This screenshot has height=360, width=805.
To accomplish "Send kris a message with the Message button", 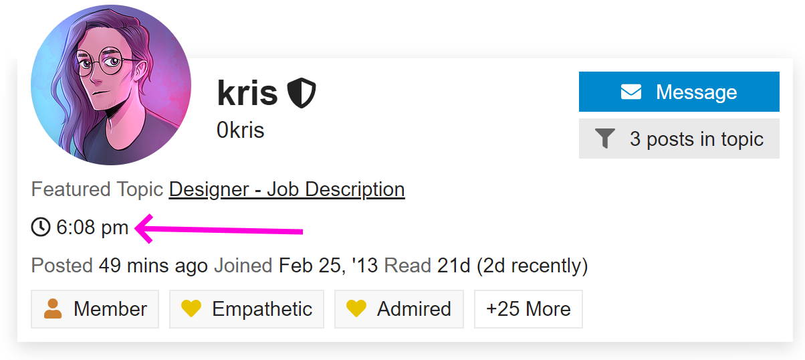I will (x=679, y=92).
